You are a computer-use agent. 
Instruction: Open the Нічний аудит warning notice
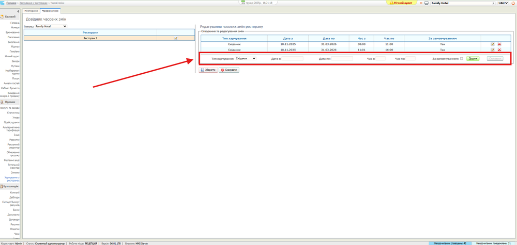[x=401, y=3]
